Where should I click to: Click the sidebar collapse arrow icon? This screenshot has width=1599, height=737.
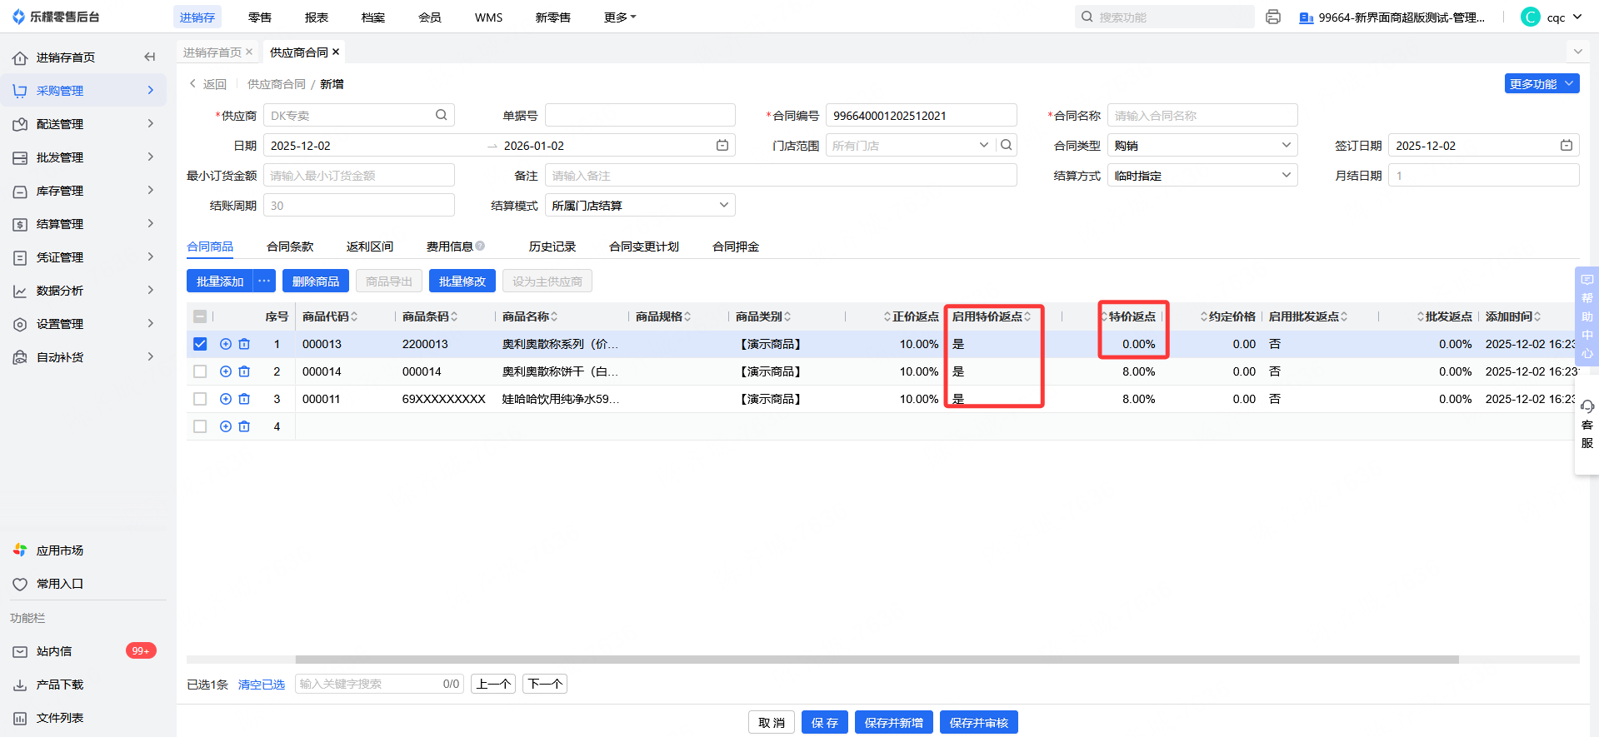click(x=150, y=57)
